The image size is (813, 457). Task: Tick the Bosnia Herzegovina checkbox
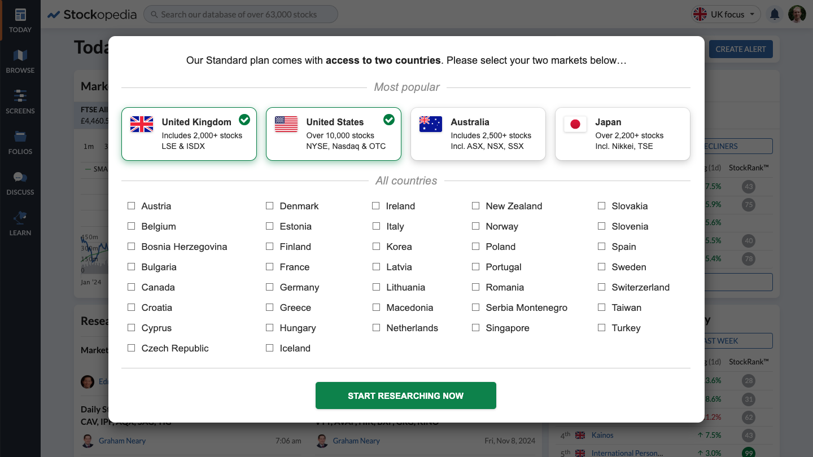[131, 247]
